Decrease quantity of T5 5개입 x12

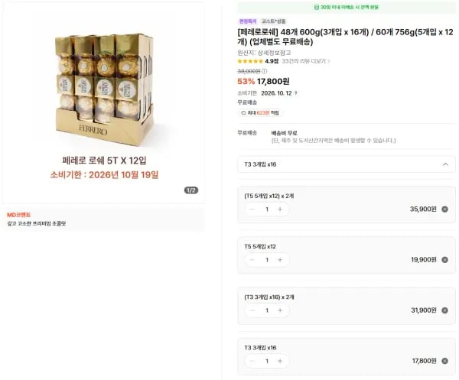[x=252, y=260]
